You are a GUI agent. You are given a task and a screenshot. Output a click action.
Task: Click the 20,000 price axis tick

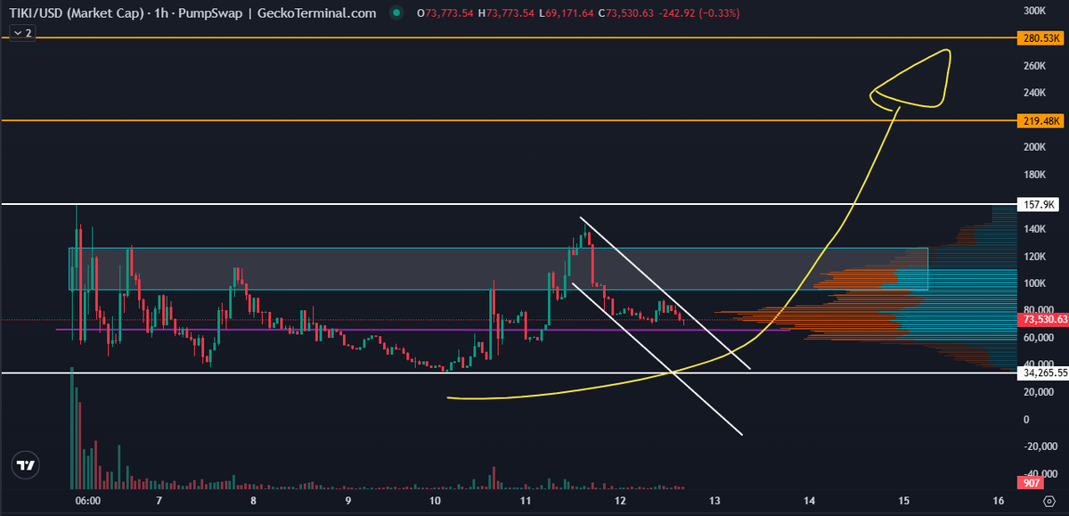point(1037,393)
